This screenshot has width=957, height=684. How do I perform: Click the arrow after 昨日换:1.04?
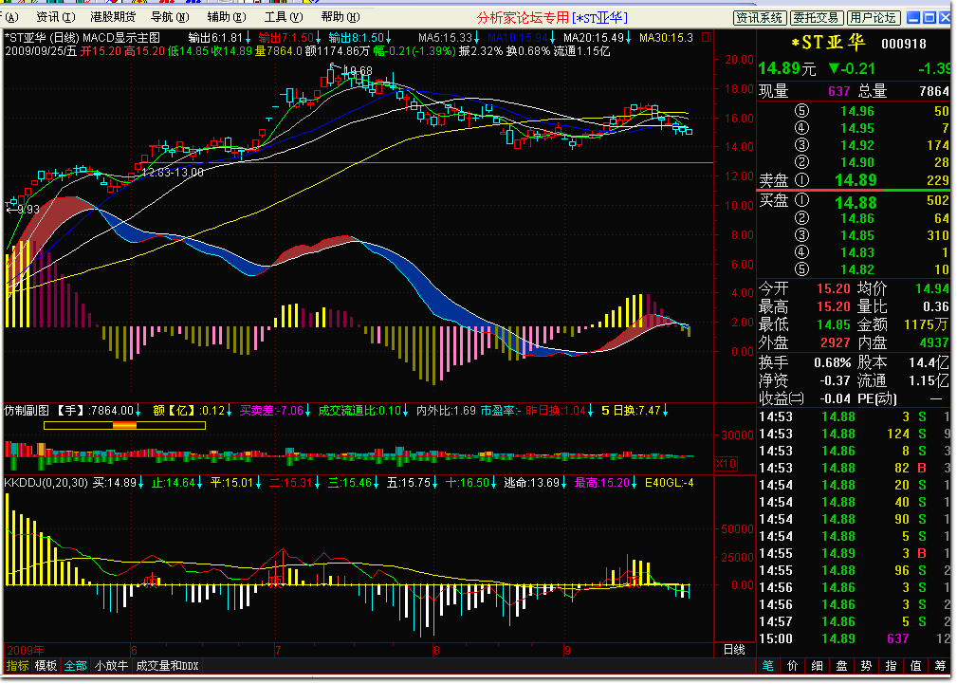[x=590, y=411]
